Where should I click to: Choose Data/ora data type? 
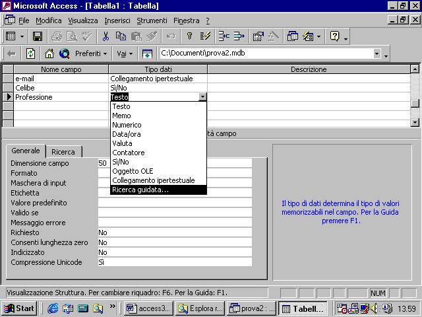click(x=158, y=134)
